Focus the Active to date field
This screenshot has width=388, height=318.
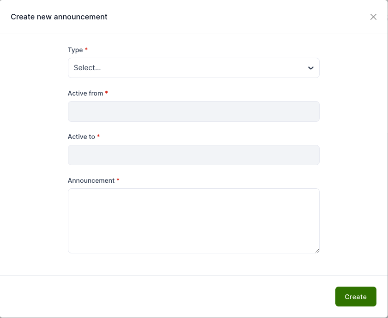194,155
